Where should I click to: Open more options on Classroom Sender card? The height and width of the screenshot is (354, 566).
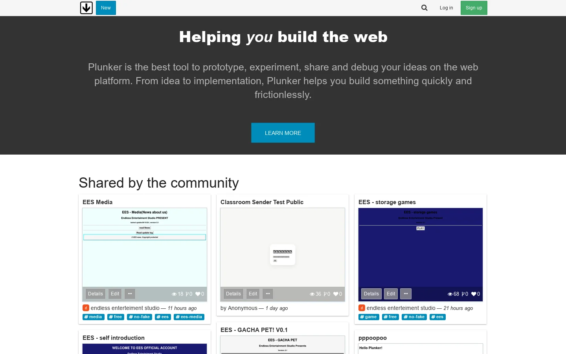pyautogui.click(x=268, y=294)
